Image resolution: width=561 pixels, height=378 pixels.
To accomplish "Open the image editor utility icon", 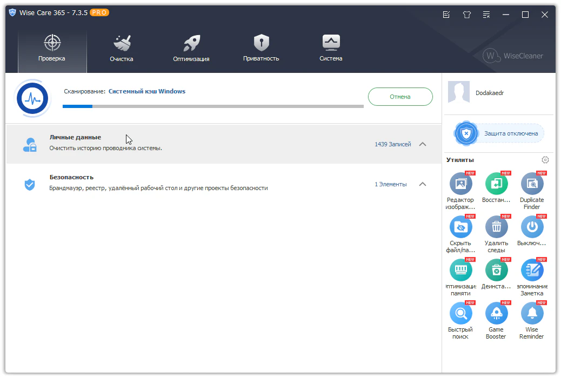I will pos(460,184).
